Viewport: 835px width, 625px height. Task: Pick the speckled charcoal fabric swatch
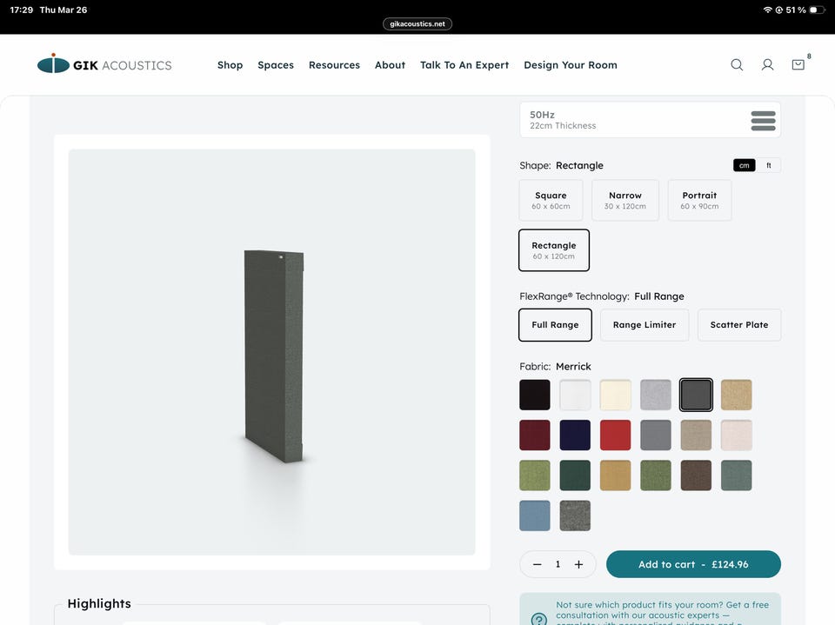coord(575,515)
